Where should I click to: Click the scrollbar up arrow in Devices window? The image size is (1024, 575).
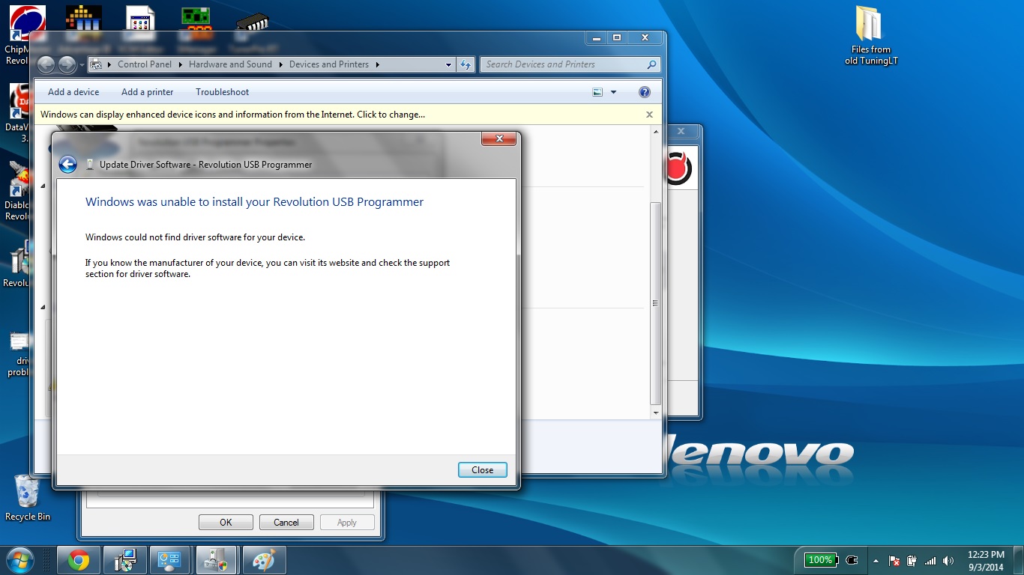[x=655, y=132]
